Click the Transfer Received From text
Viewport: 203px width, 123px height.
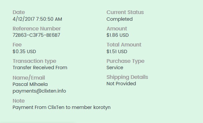coord(40,68)
